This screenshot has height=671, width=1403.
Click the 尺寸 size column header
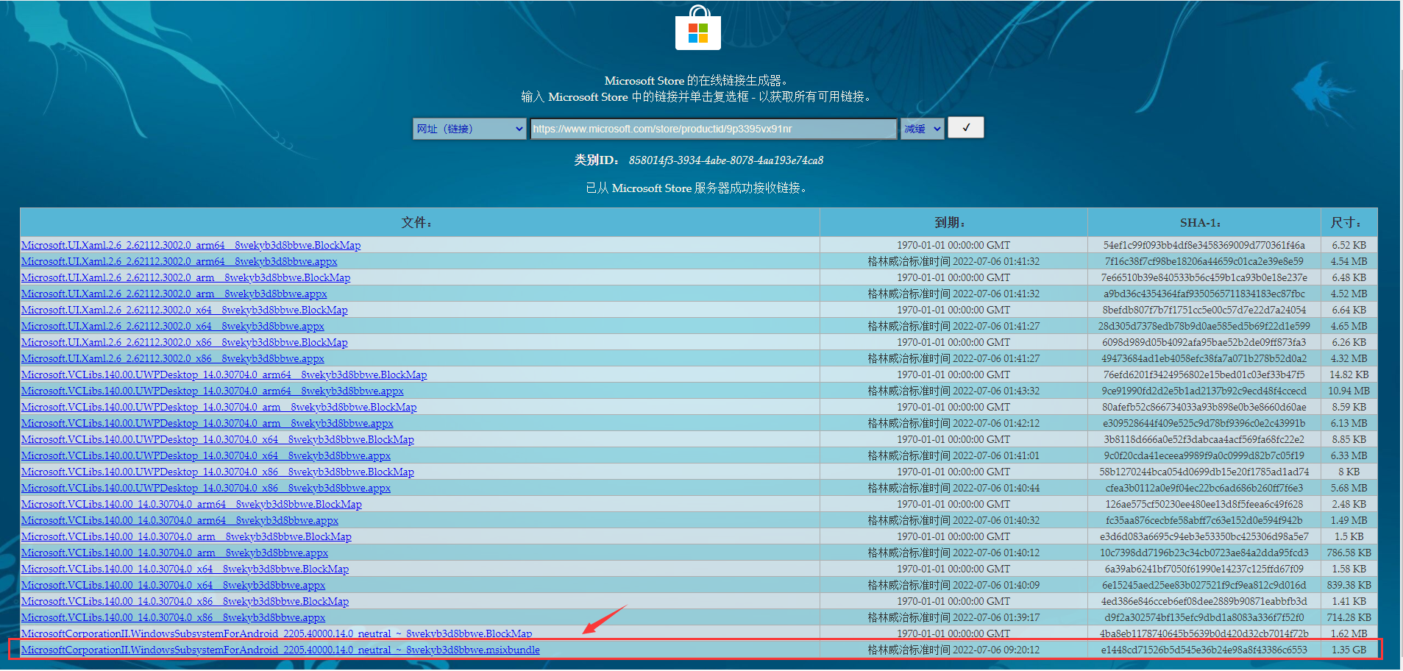[x=1346, y=222]
